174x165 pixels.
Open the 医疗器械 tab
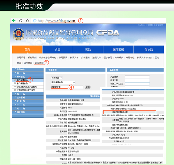tap(118, 50)
